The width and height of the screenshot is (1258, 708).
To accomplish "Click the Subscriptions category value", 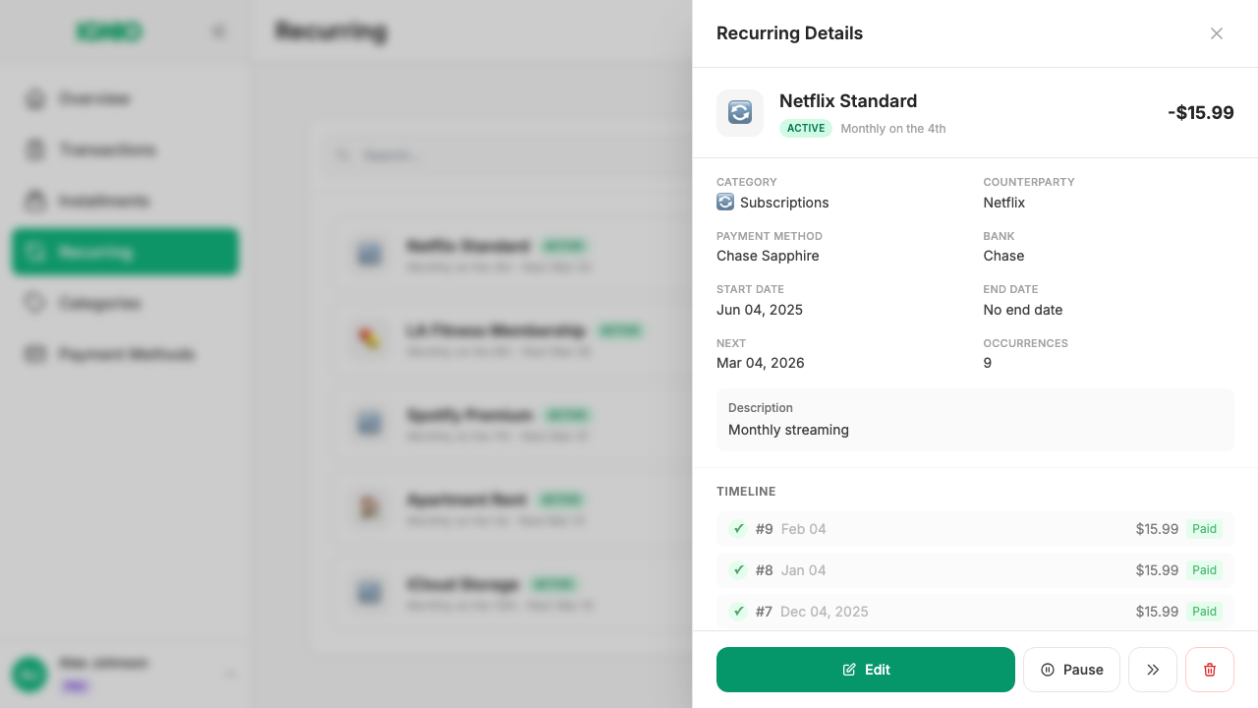I will pos(784,203).
